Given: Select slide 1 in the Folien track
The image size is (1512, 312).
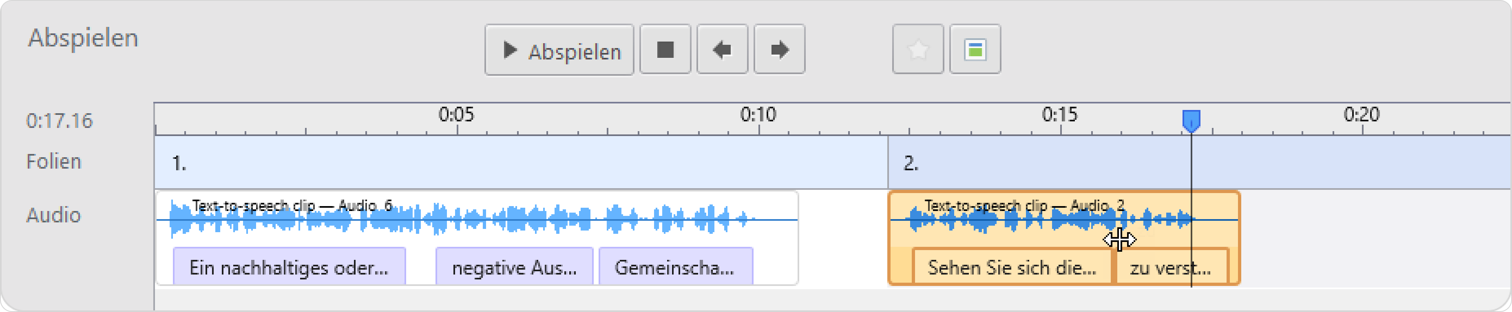Looking at the screenshot, I should tap(521, 163).
